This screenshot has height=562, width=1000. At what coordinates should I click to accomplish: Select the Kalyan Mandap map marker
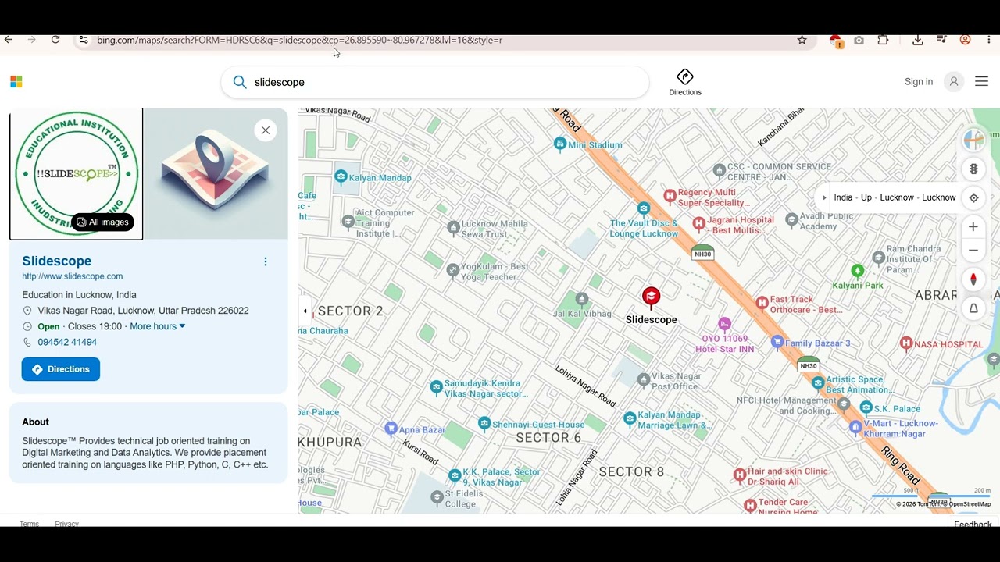pyautogui.click(x=341, y=176)
